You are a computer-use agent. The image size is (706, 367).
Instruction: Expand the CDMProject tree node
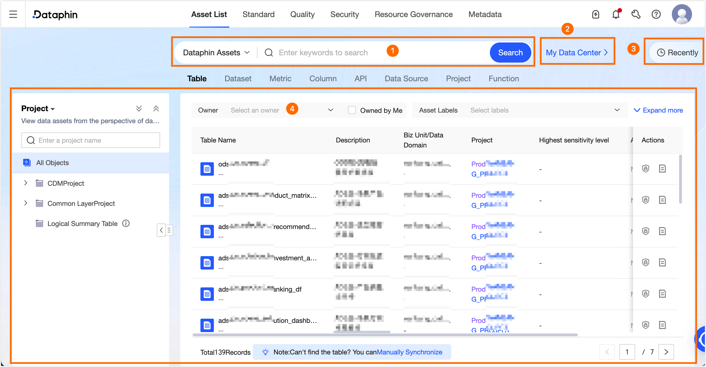25,183
